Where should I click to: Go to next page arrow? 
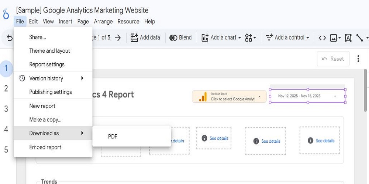[118, 38]
